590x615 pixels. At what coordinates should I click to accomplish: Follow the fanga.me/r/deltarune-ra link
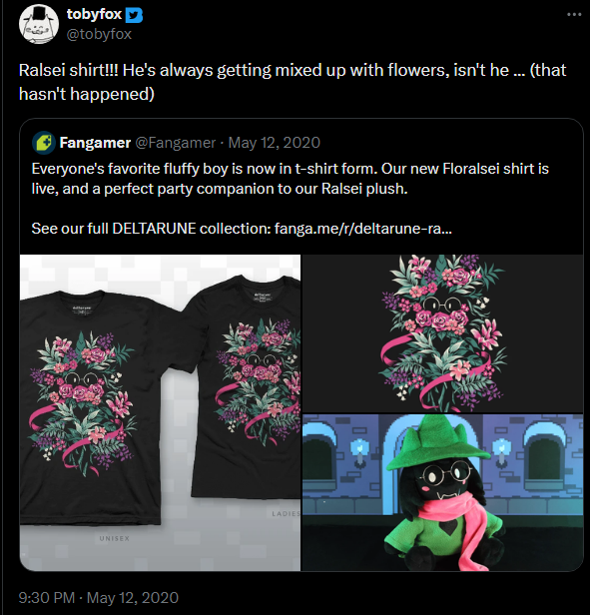pyautogui.click(x=362, y=229)
